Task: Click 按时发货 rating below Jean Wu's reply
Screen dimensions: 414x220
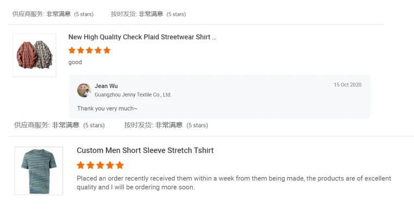Action: click(x=166, y=125)
